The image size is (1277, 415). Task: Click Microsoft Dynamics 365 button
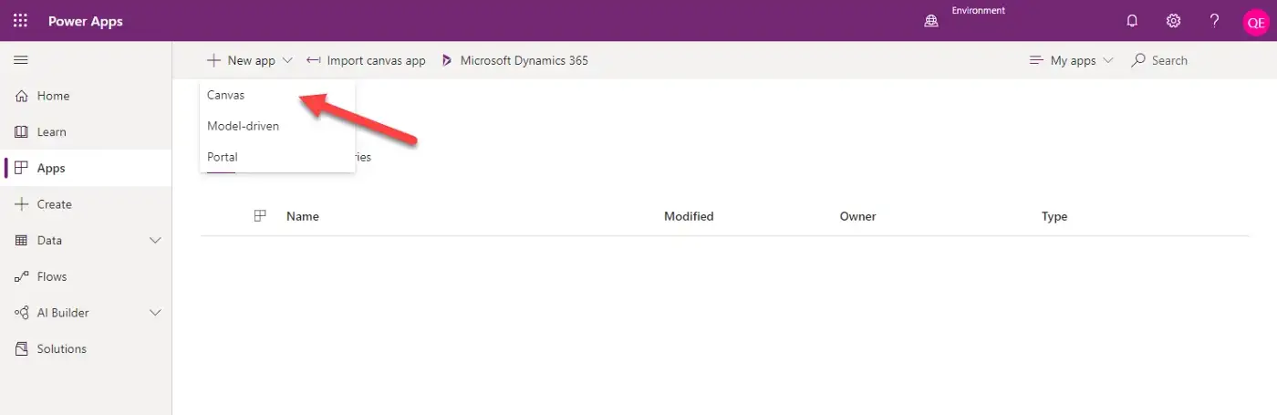(514, 60)
